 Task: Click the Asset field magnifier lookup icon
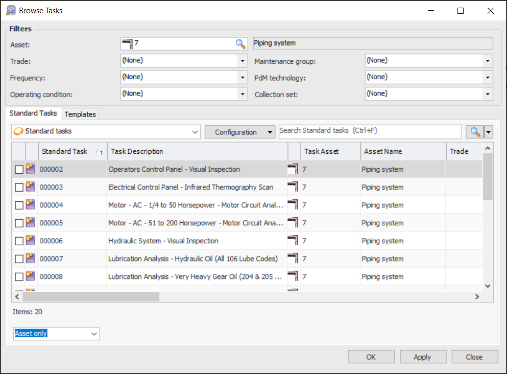click(240, 44)
